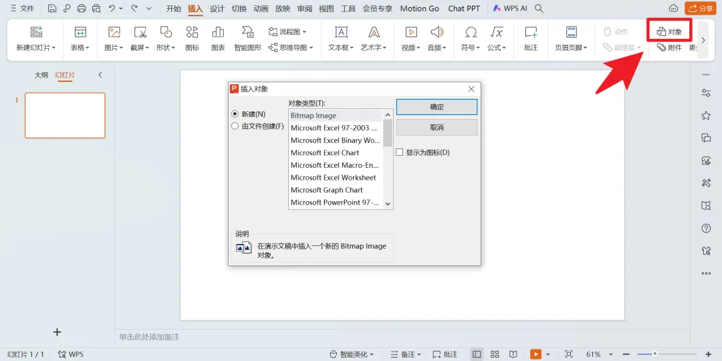Switch to the 设计 tab
The image size is (722, 361).
tap(217, 8)
